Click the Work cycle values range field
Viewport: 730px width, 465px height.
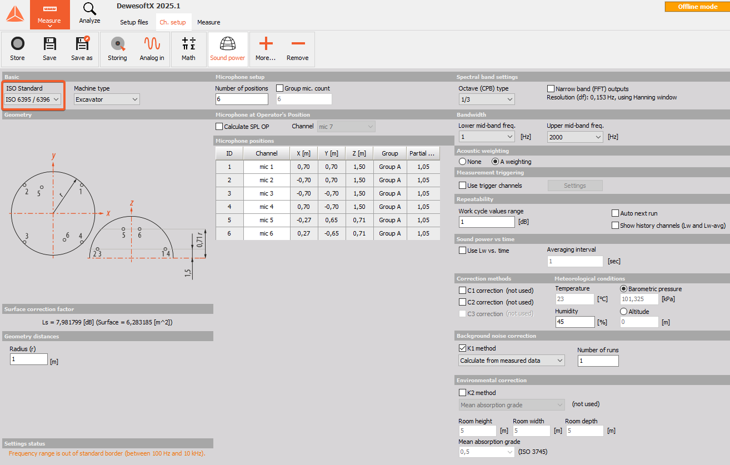pos(487,222)
